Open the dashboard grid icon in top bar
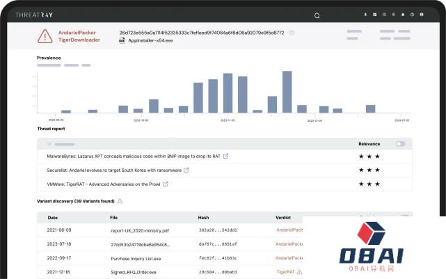446x279 pixels. click(x=374, y=15)
